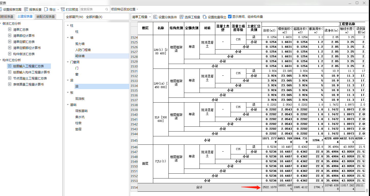Switch to 土建报表量 tab

coord(25,17)
